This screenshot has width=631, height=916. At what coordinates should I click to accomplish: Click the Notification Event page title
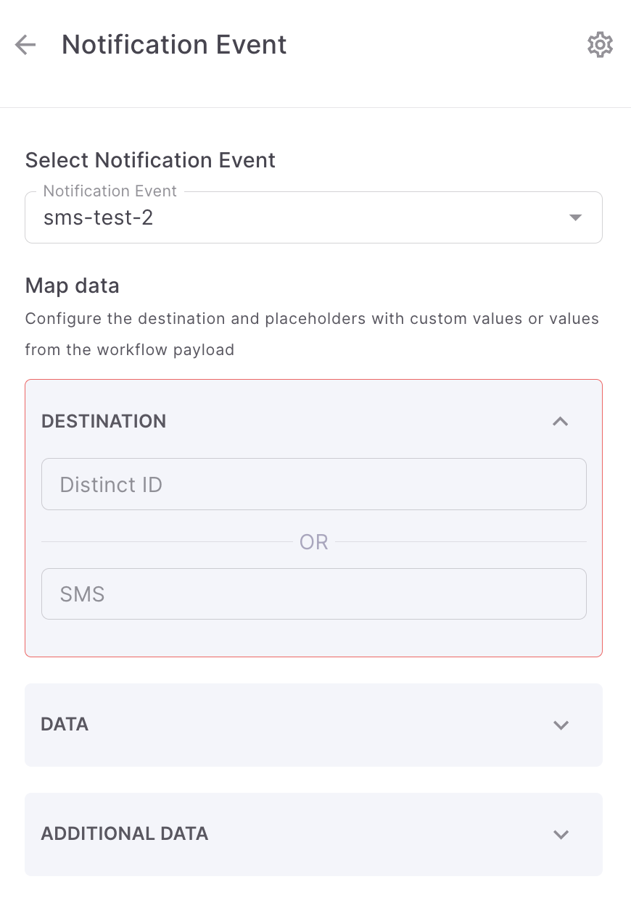(174, 45)
